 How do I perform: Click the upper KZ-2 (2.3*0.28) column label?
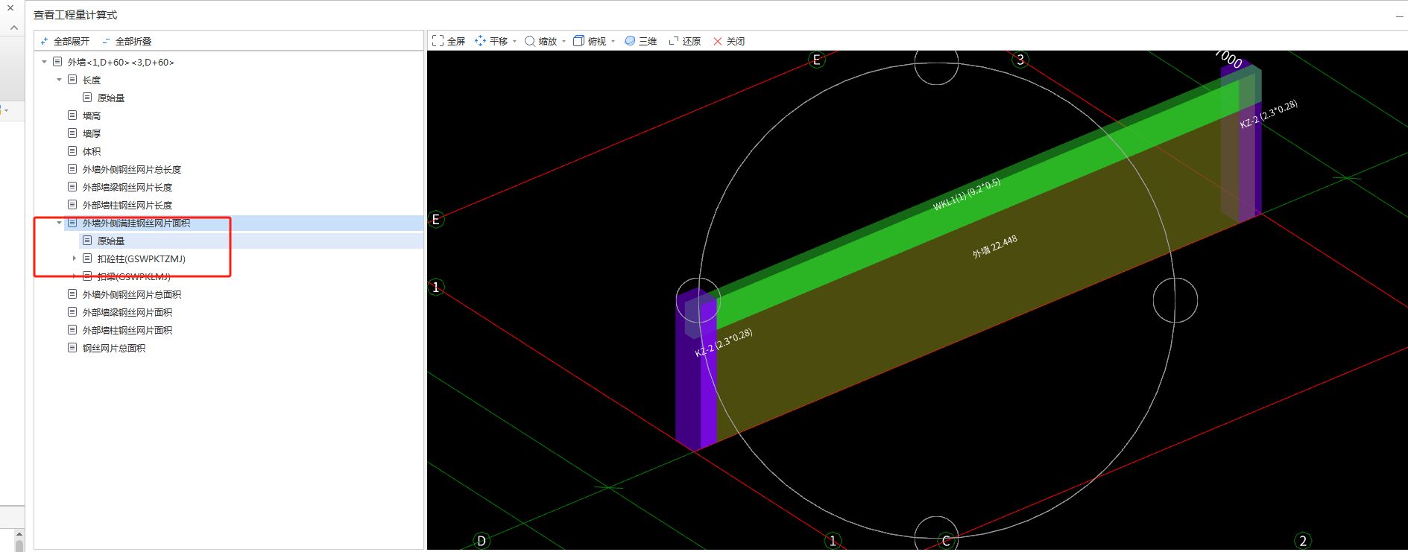pos(1269,114)
